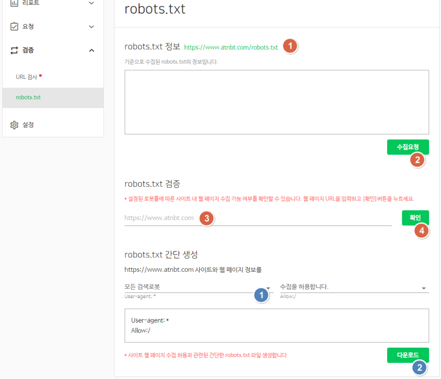The image size is (441, 379).
Task: Click the robots.txt 간단 생성 heading
Action: [x=161, y=255]
